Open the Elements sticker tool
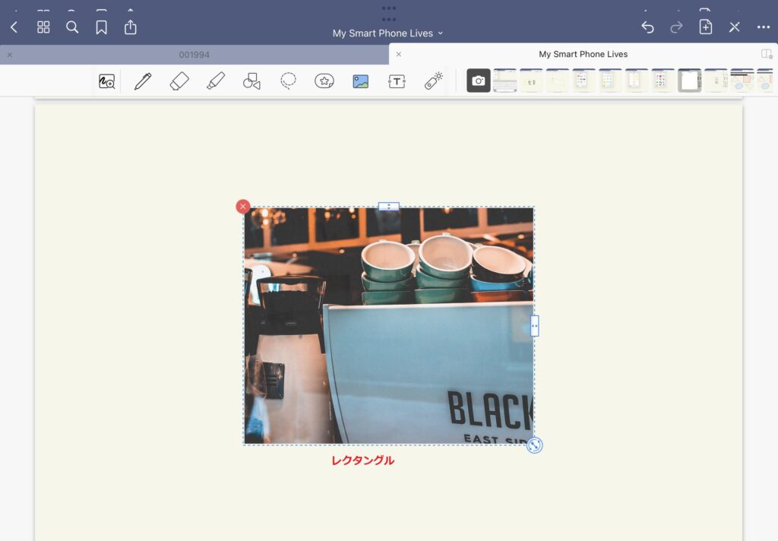 pos(324,81)
